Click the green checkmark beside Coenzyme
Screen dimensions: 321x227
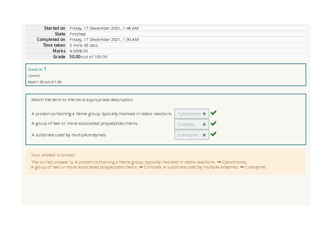(x=213, y=134)
